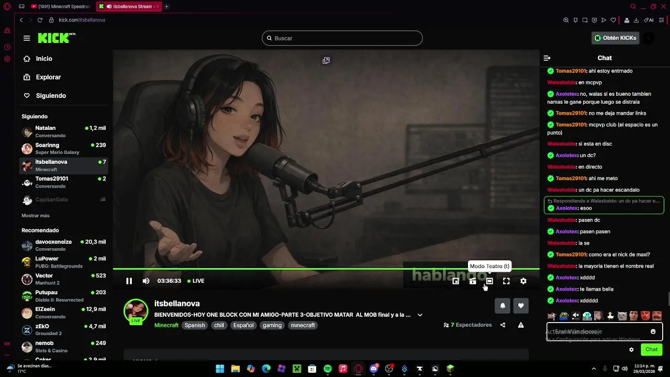
Task: Open Spotify from the taskbar
Action: (x=328, y=369)
